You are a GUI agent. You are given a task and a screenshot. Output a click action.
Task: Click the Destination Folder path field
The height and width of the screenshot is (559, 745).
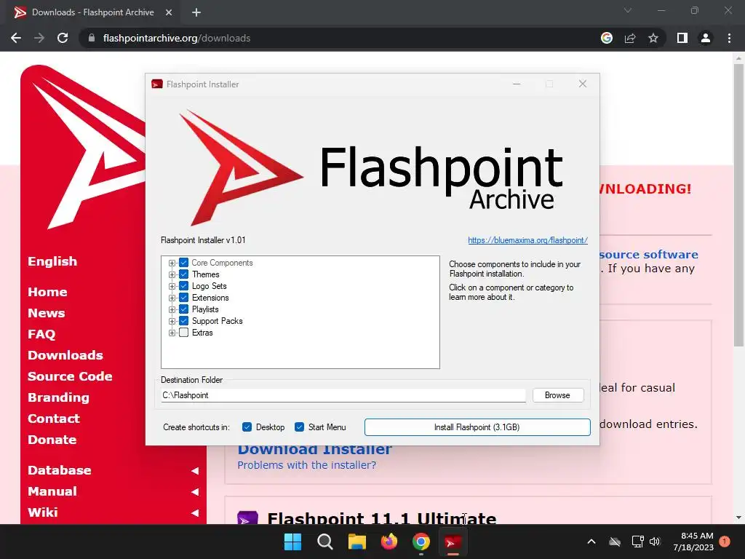343,395
